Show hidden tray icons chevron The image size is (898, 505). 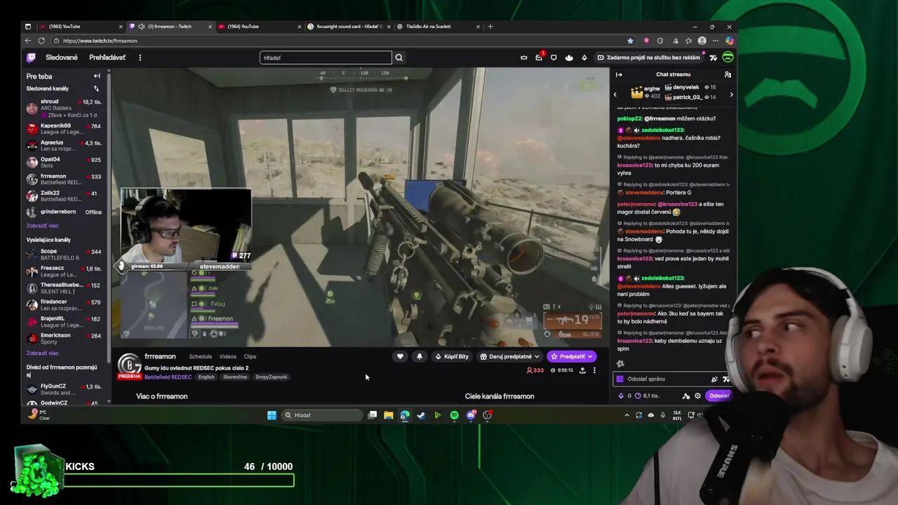pyautogui.click(x=626, y=415)
